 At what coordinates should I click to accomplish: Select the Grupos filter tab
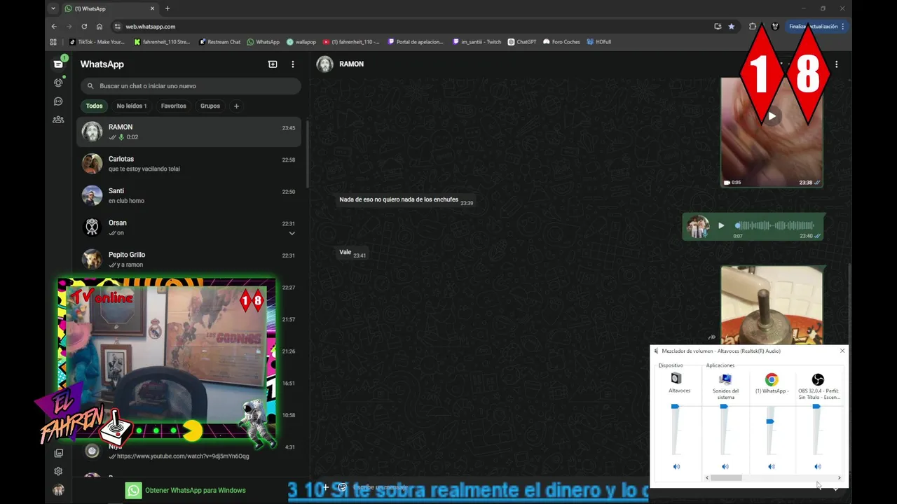coord(210,106)
